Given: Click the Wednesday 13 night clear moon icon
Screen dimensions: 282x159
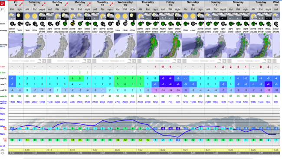Looking at the screenshot, I should [x=133, y=16].
